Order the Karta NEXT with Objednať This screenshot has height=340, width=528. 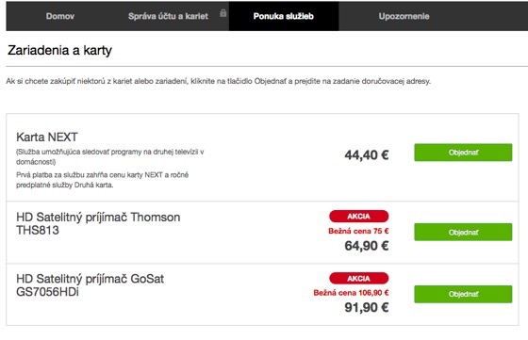pyautogui.click(x=463, y=153)
